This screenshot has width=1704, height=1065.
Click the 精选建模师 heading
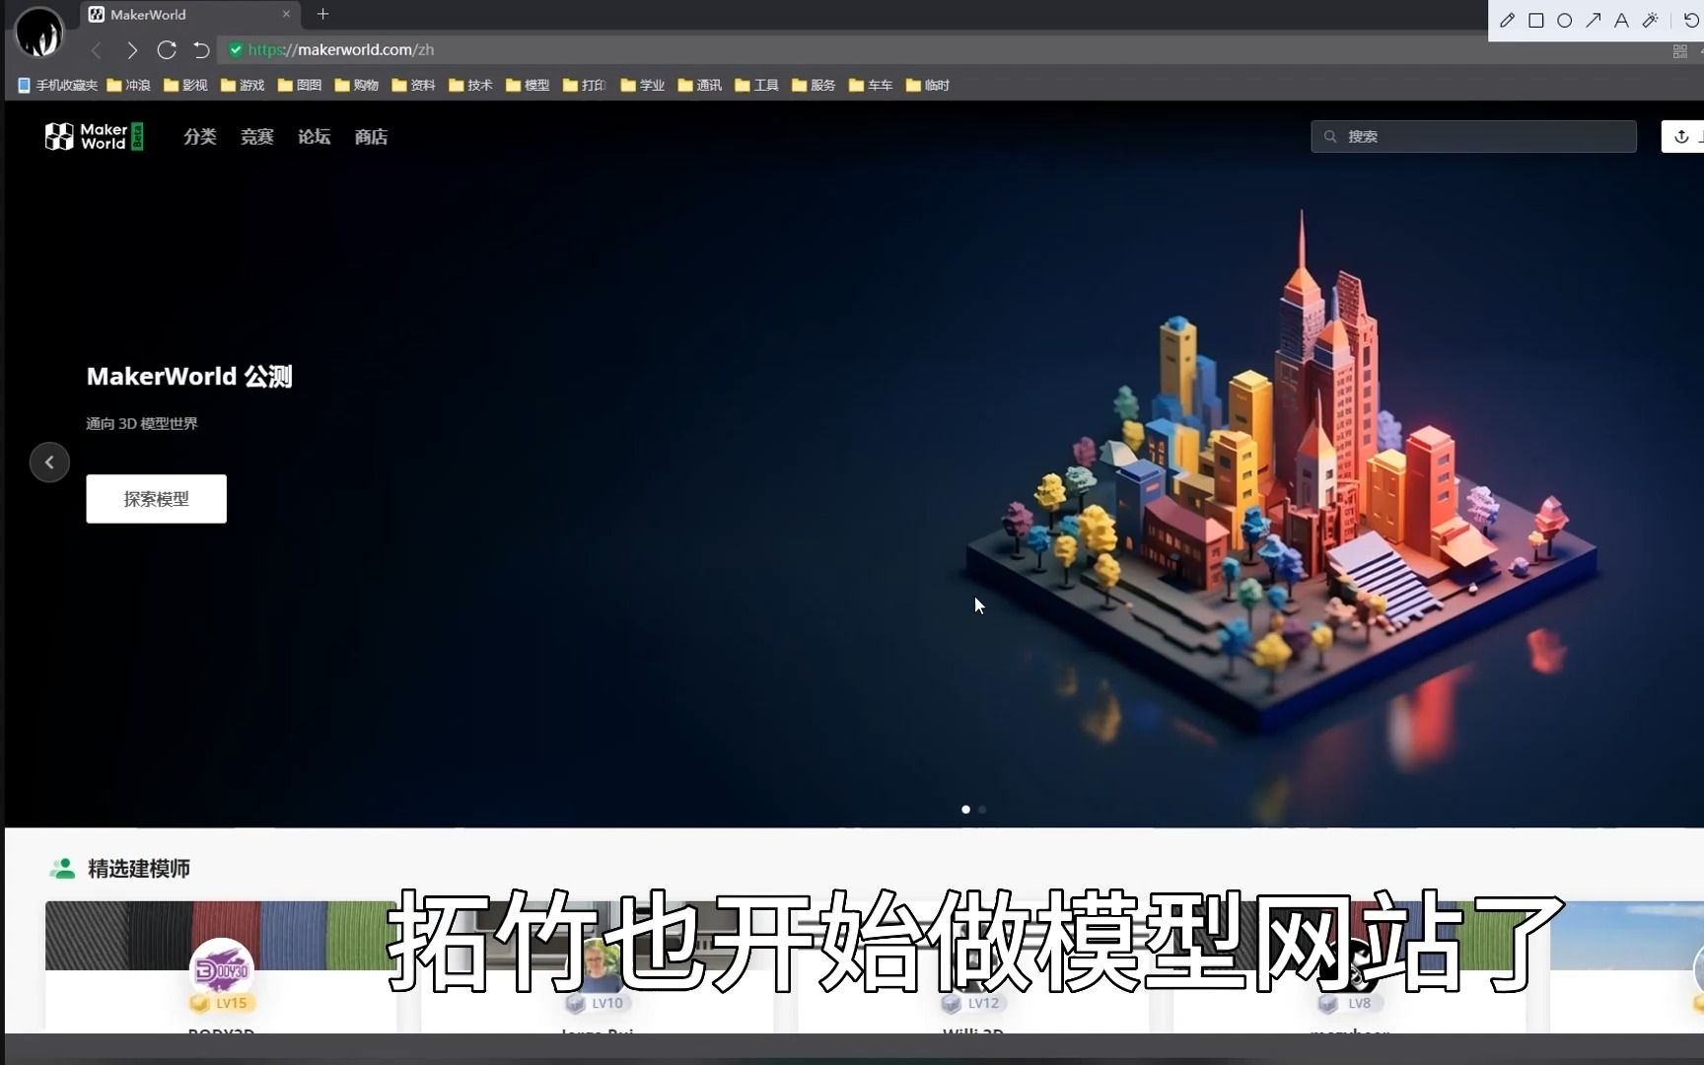coord(139,869)
